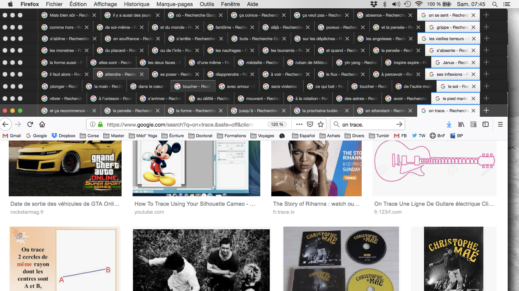Open page actions three-dot menu

pos(299,124)
